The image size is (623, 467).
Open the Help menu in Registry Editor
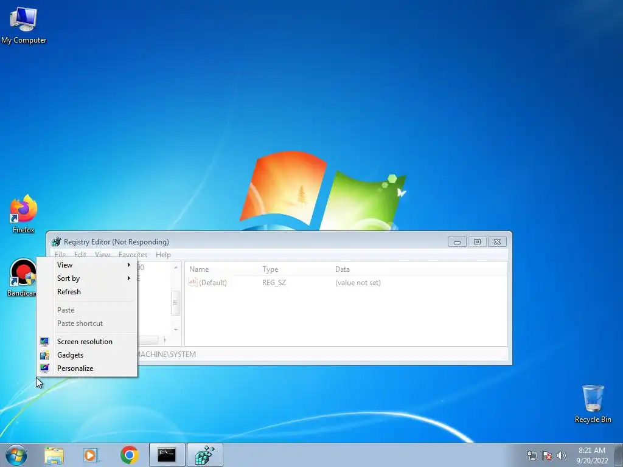coord(163,255)
